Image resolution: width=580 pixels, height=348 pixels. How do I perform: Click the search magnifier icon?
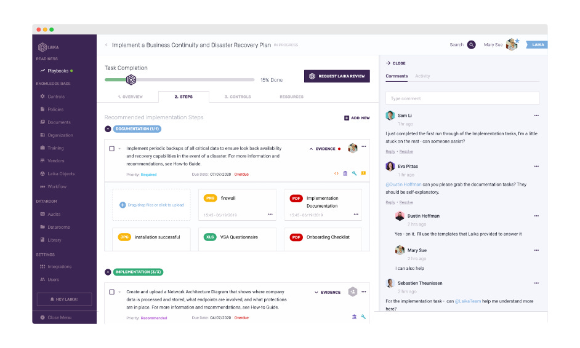471,45
